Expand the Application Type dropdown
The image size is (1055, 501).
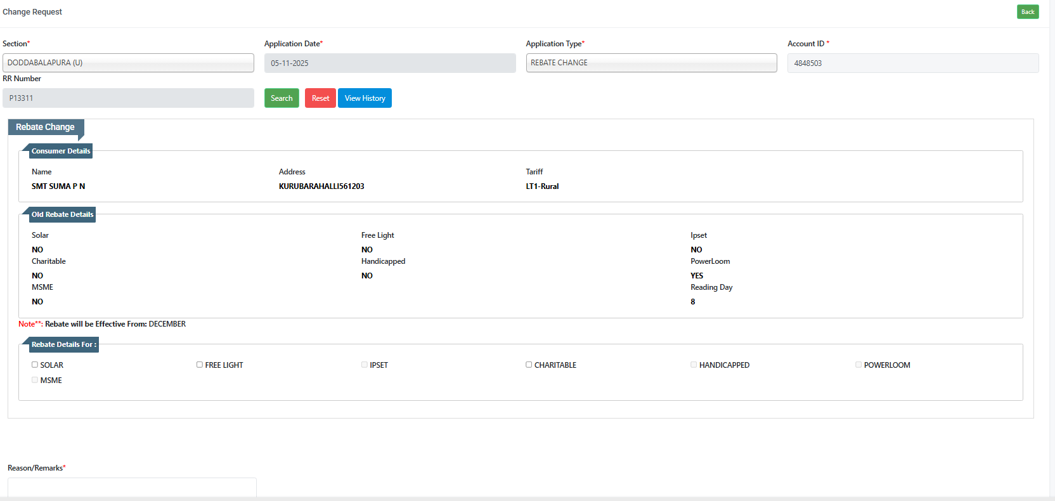(651, 63)
